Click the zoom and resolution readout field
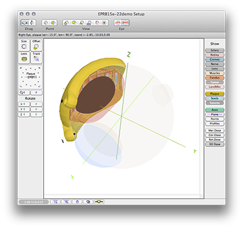This screenshot has width=243, height=229. tap(33, 202)
